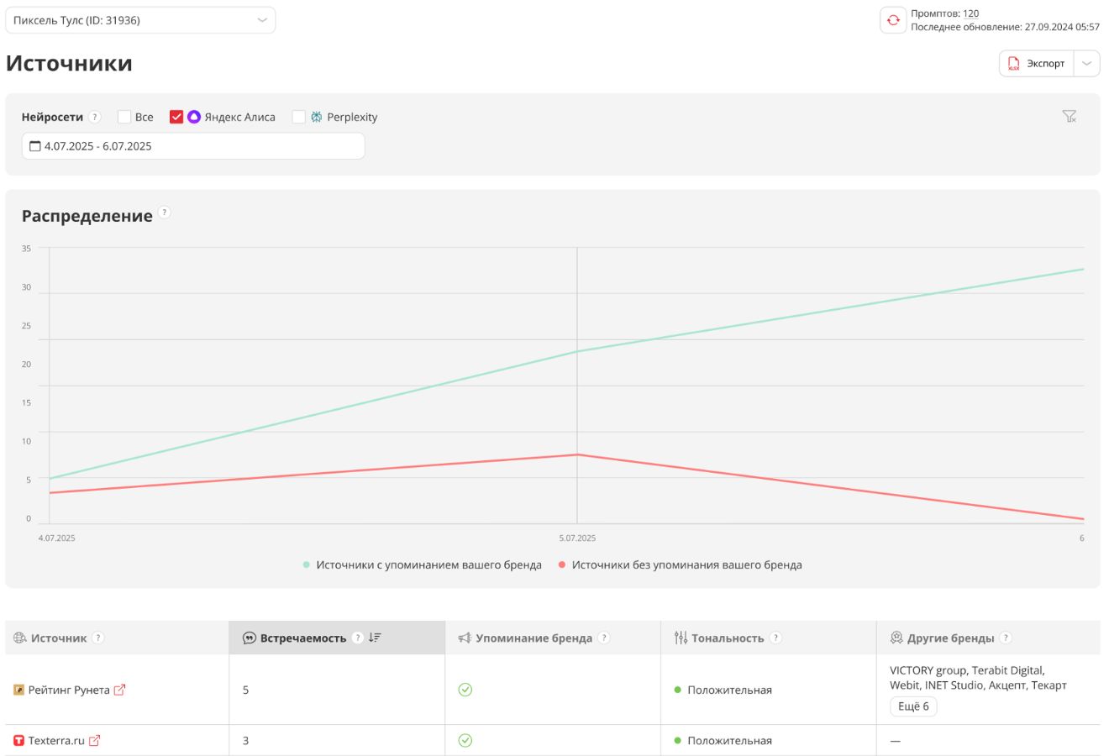The height and width of the screenshot is (756, 1109).
Task: Enable the Все neural networks checkbox
Action: point(124,117)
